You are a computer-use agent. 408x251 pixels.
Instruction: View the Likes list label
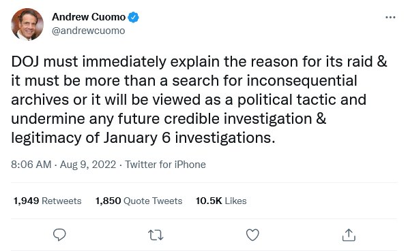click(235, 201)
